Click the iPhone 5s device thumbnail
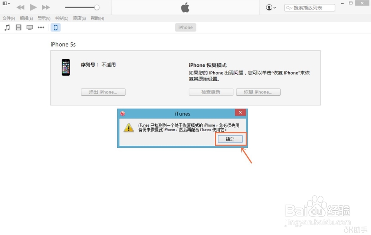This screenshot has width=371, height=235. tap(66, 67)
